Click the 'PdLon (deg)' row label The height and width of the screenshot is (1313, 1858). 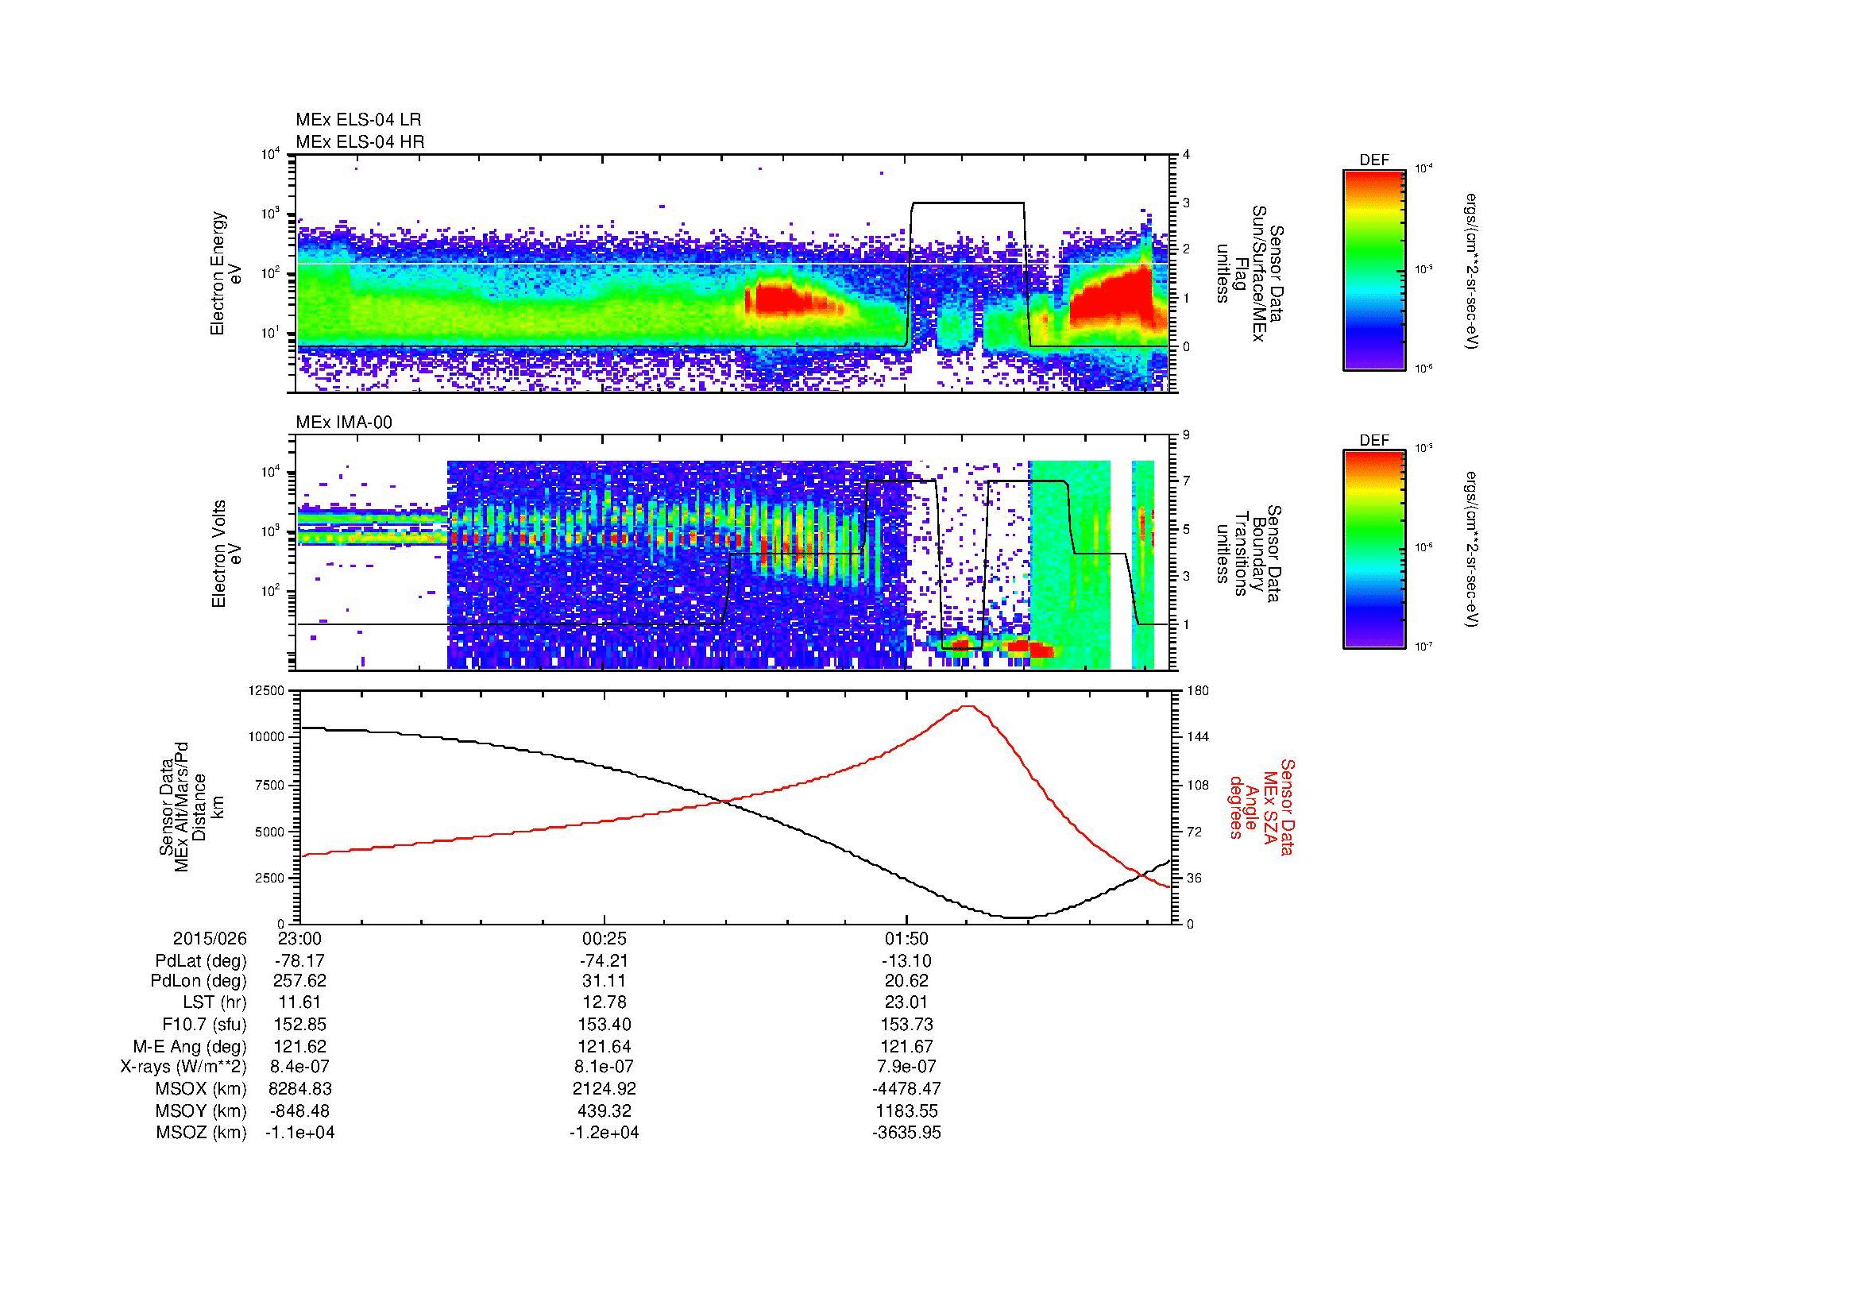[199, 980]
